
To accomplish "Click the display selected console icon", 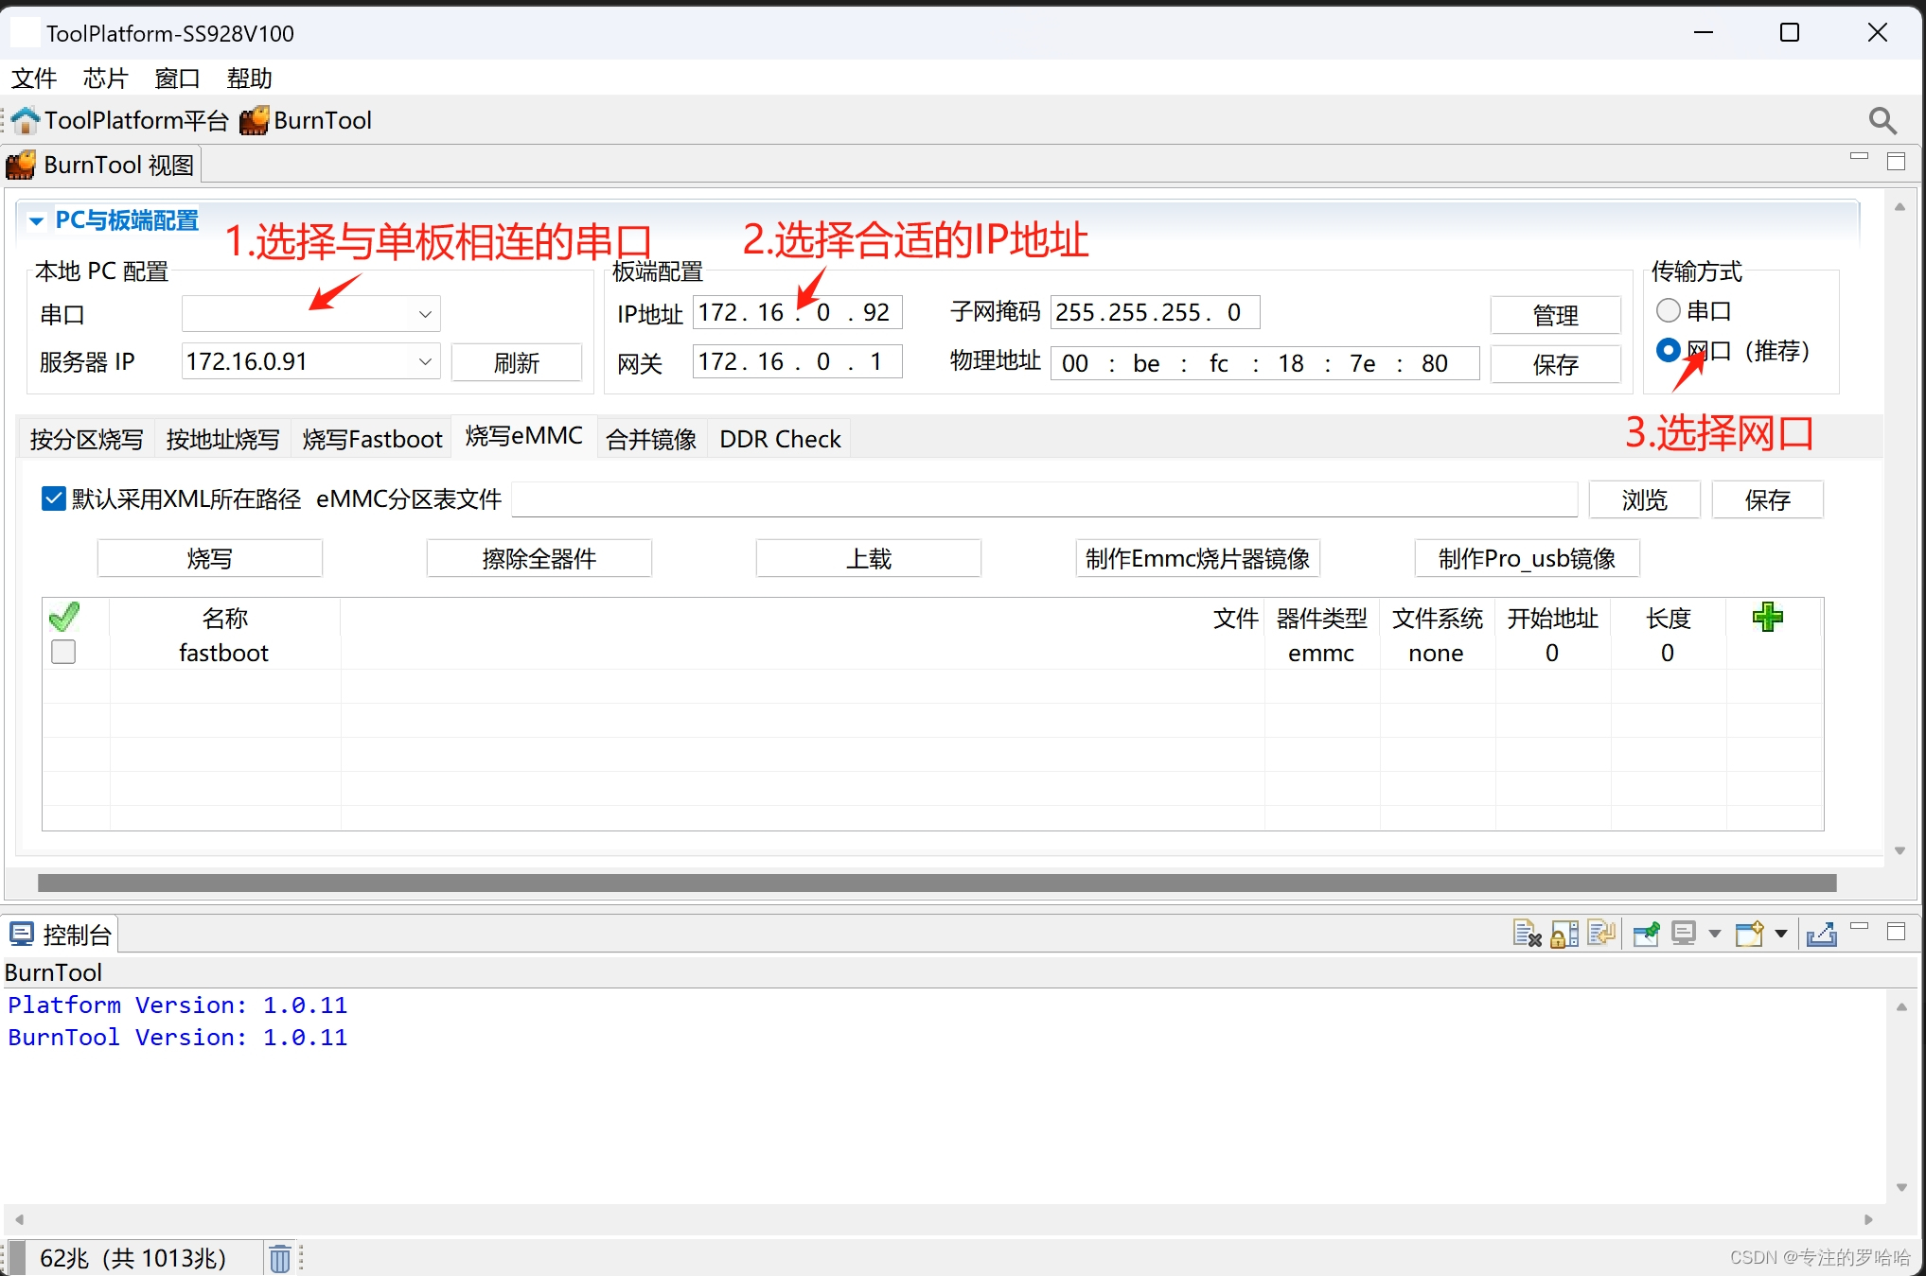I will (1684, 934).
